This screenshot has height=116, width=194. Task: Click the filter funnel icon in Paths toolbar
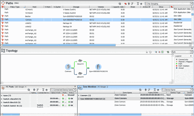point(132,4)
